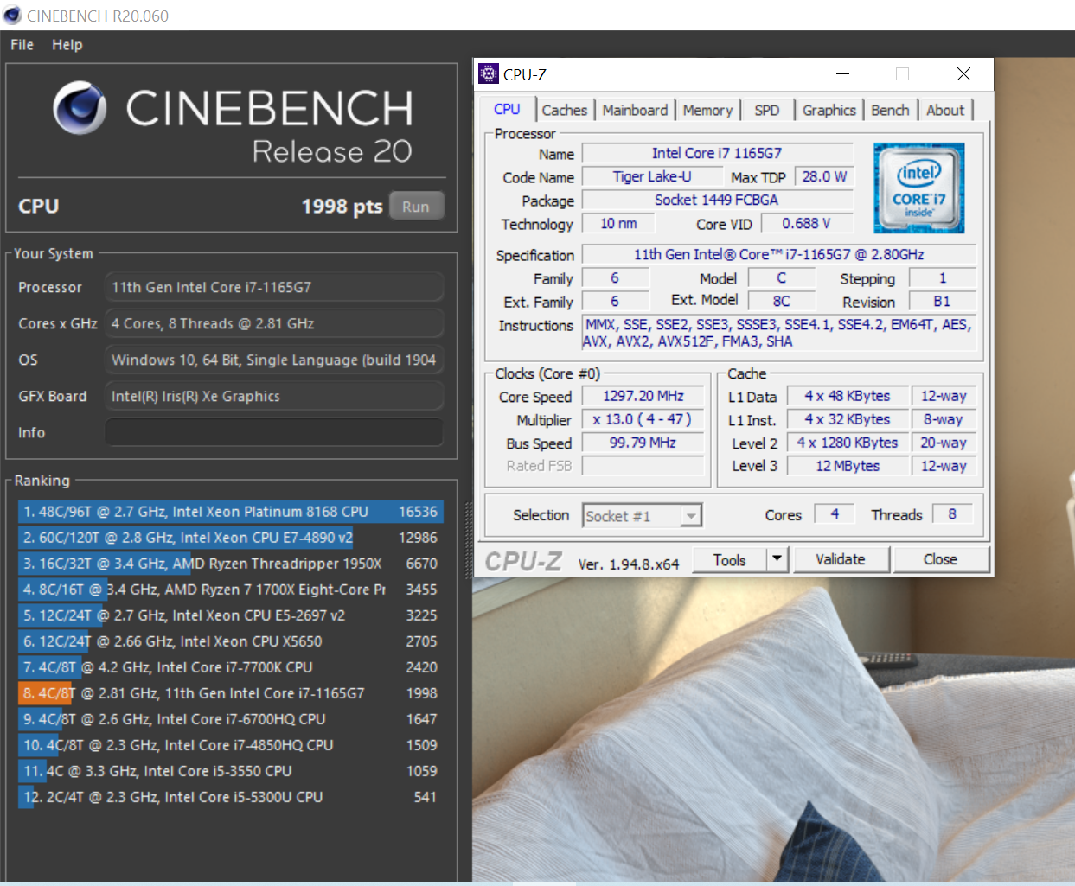Screen dimensions: 1075x886
Task: Click the OS field showing Windows 10
Action: (274, 360)
